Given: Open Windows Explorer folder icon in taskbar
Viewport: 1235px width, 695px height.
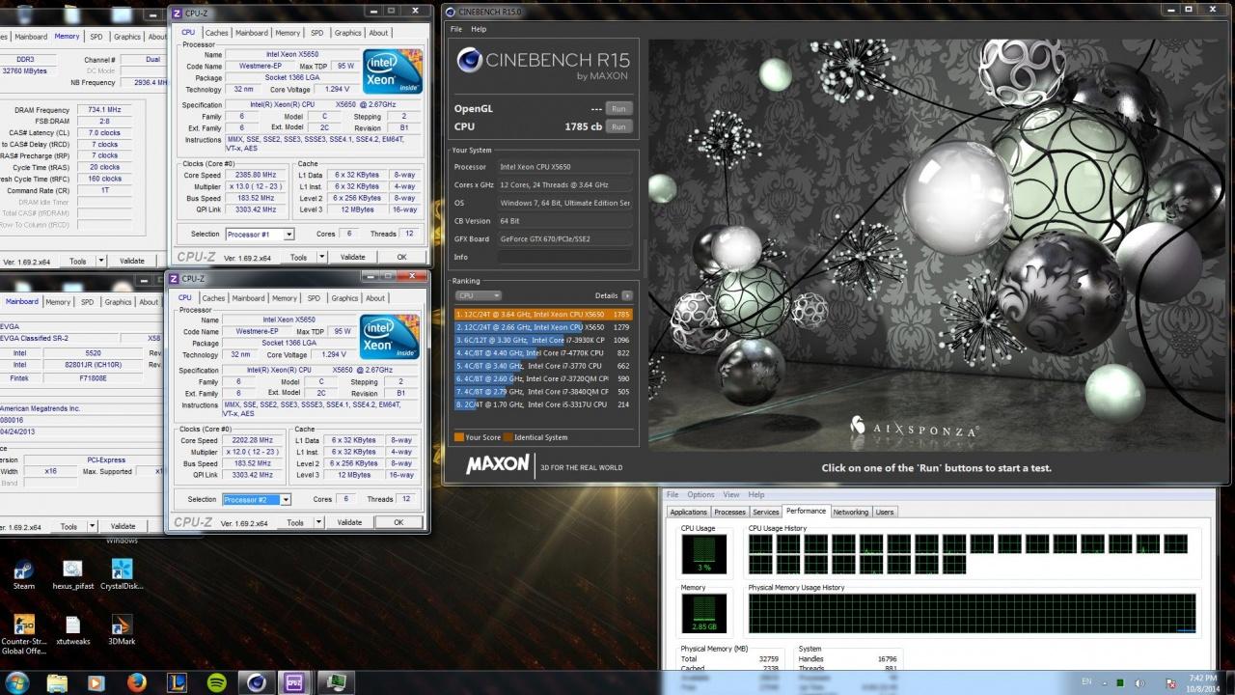Looking at the screenshot, I should 57,682.
